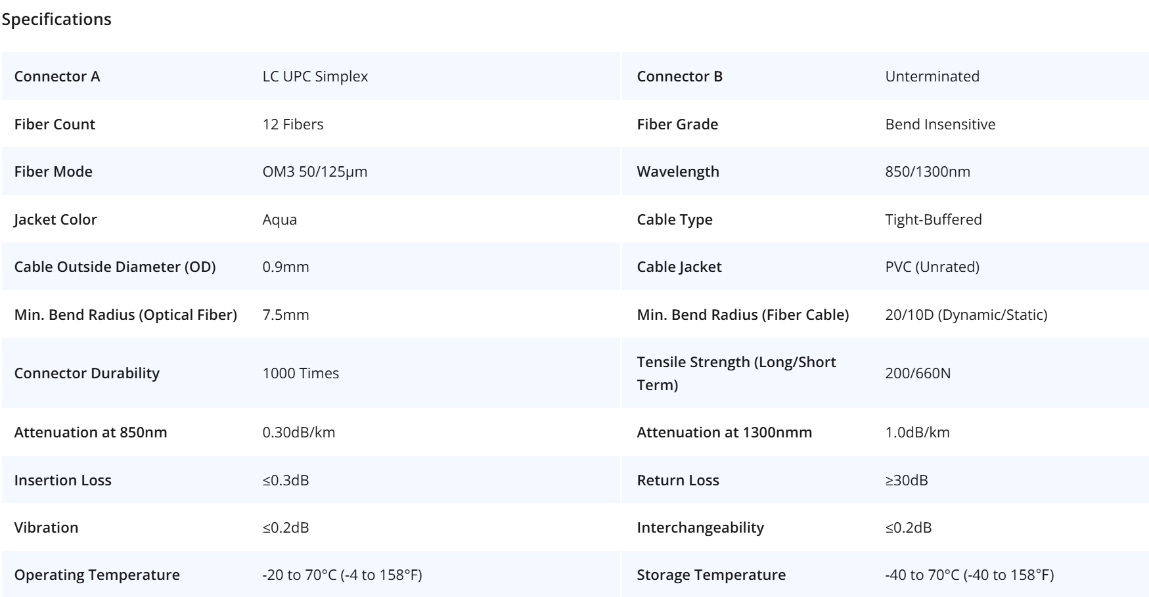Click the Tight-Buffered cable type value
This screenshot has width=1149, height=597.
934,219
